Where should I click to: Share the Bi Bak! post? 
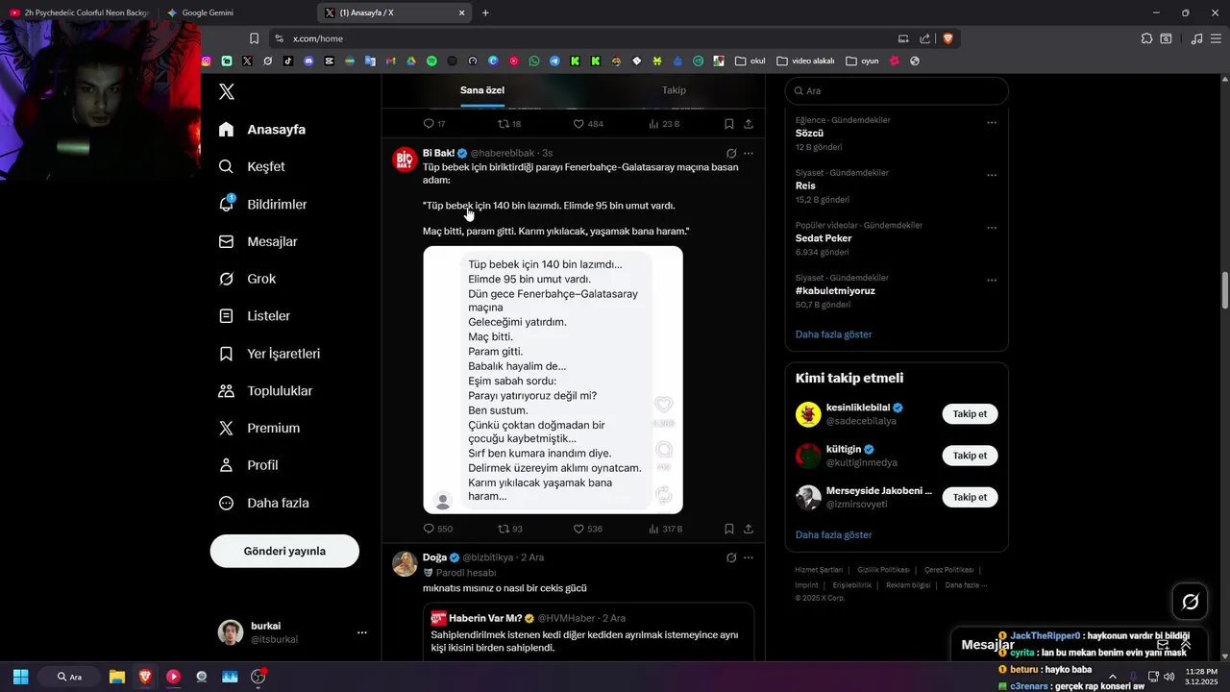[749, 529]
